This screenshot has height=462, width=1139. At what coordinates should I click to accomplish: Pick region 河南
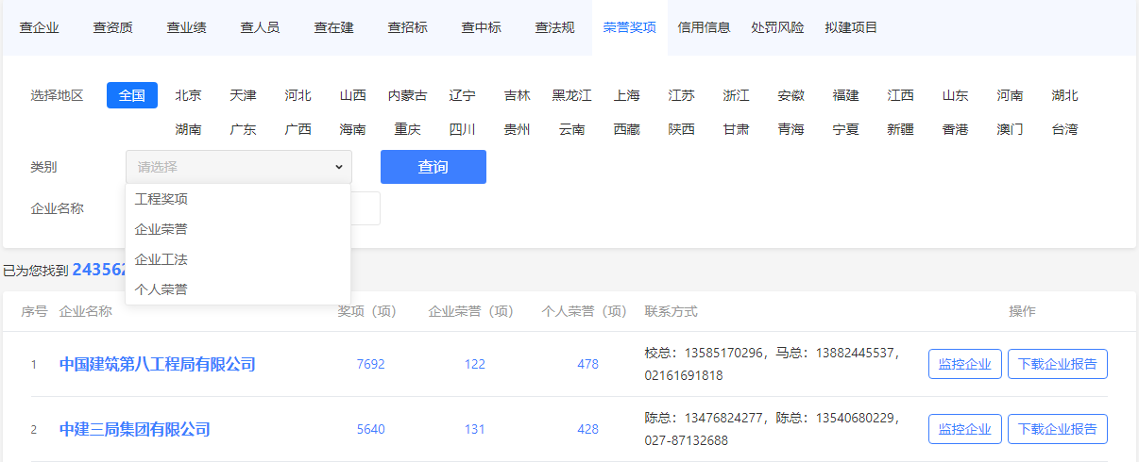coord(1011,95)
